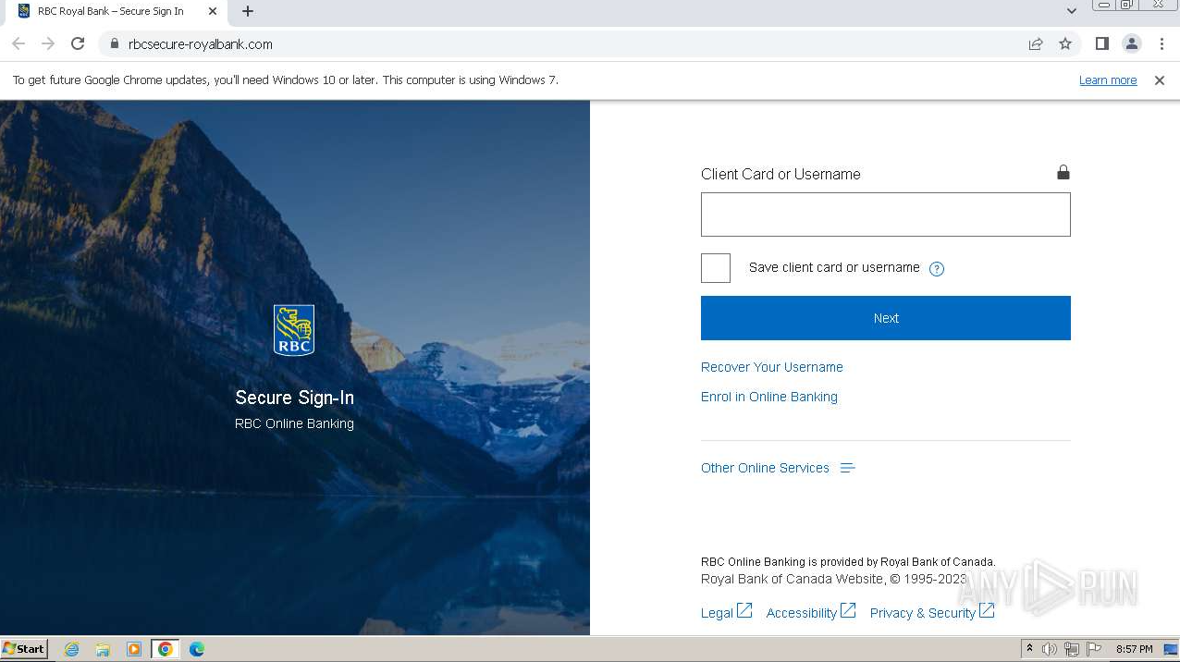
Task: Click the volume speaker icon in system tray
Action: tap(1050, 648)
